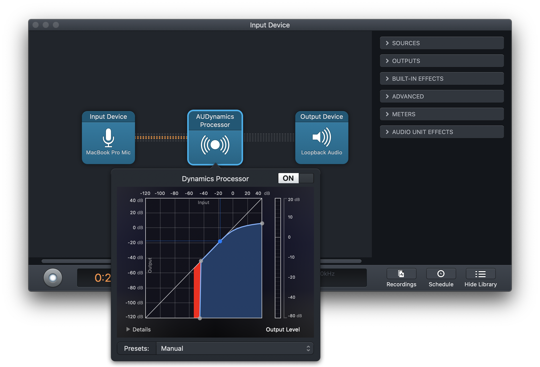Expand the ADVANCED section
540x367 pixels.
pyautogui.click(x=441, y=96)
